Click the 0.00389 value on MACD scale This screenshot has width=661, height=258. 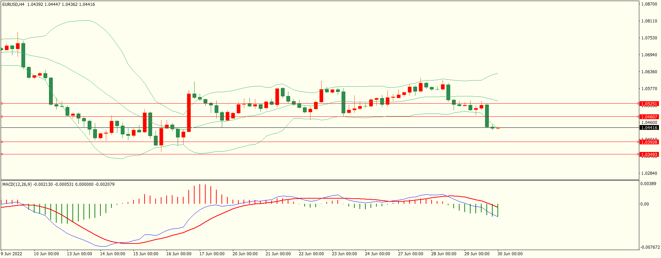point(648,184)
